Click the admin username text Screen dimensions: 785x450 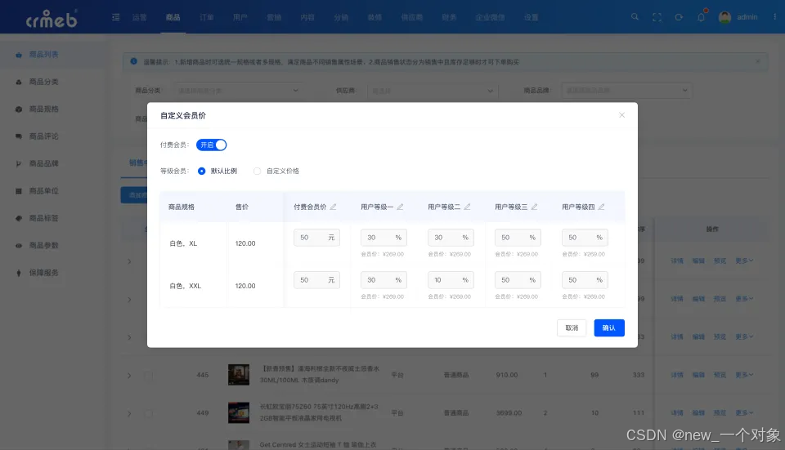point(747,17)
